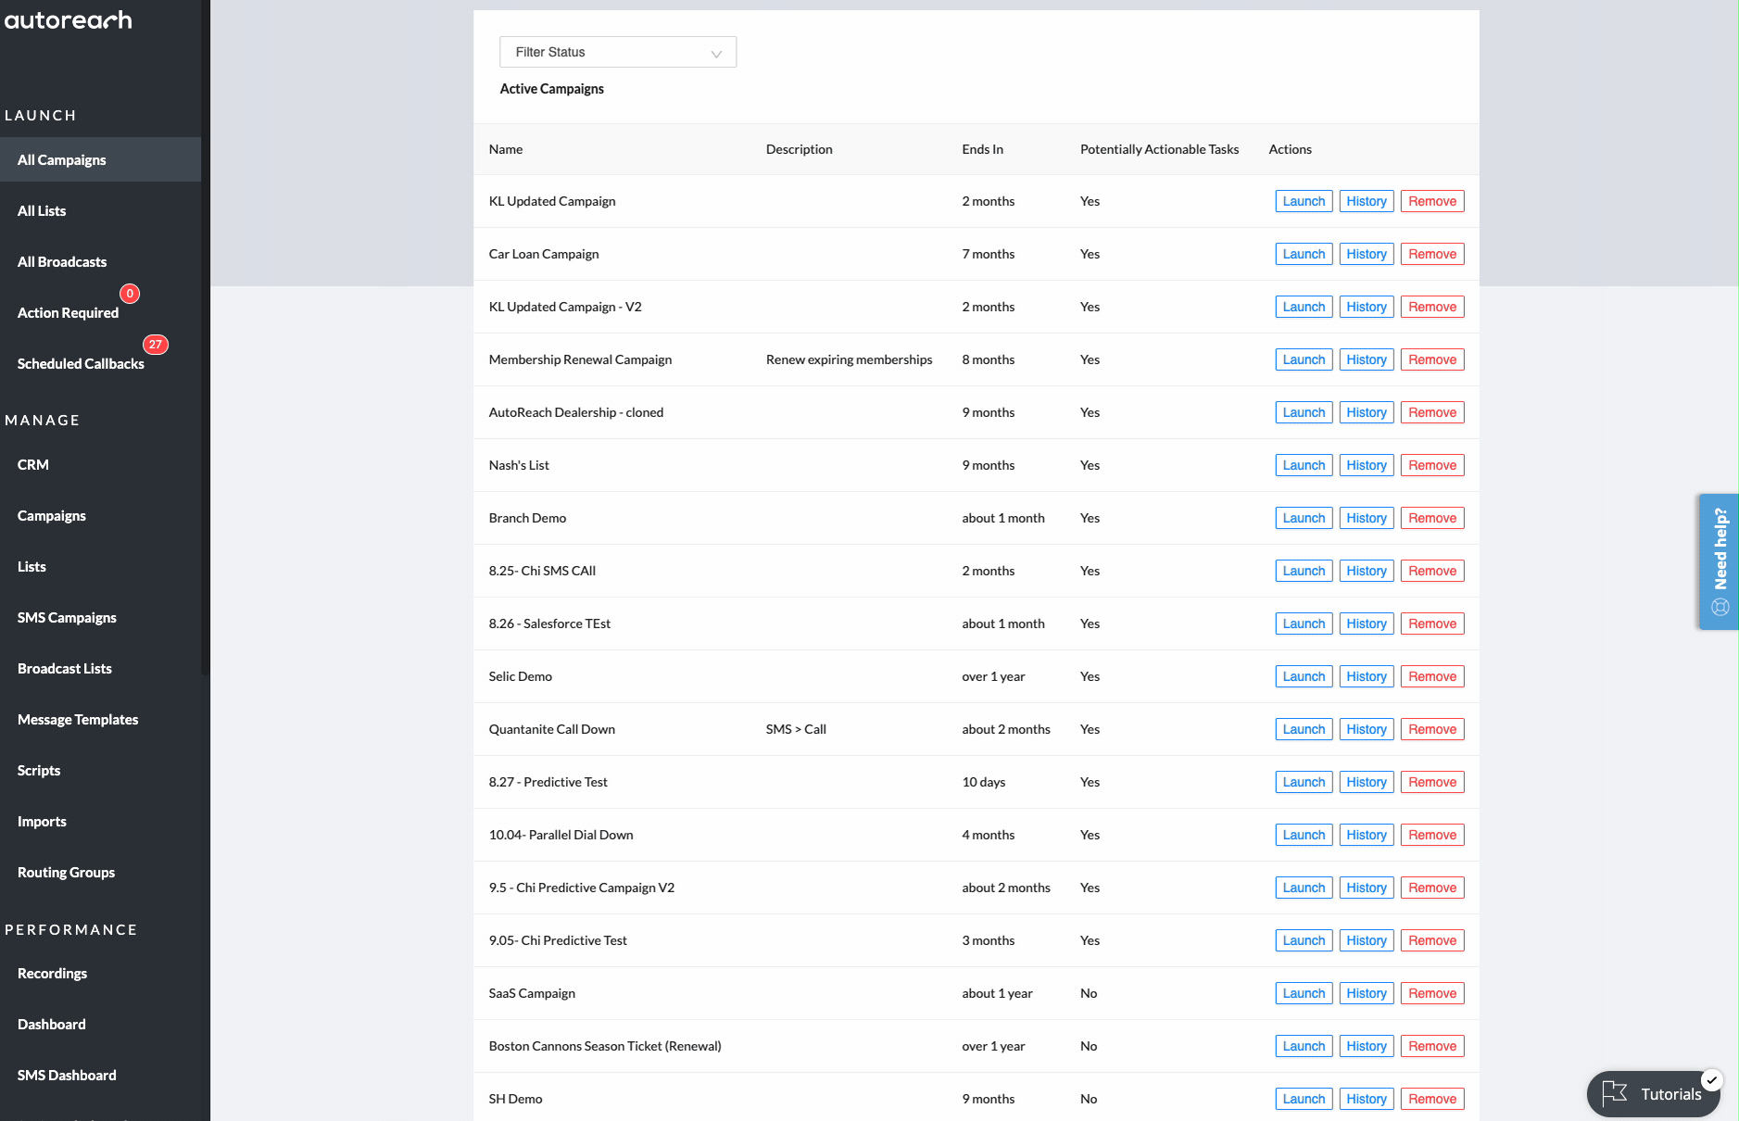1739x1121 pixels.
Task: Navigate to SMS Campaigns
Action: tap(67, 617)
